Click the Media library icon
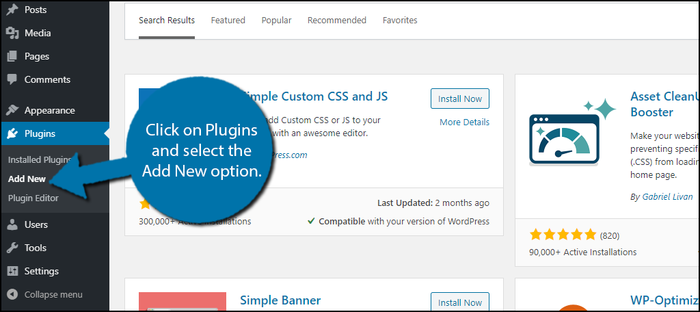This screenshot has width=700, height=312. click(x=12, y=33)
